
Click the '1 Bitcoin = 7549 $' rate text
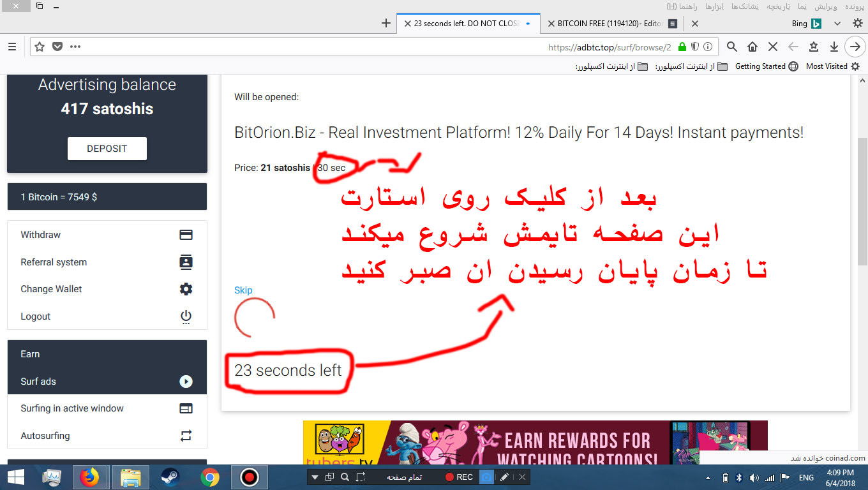(x=59, y=197)
